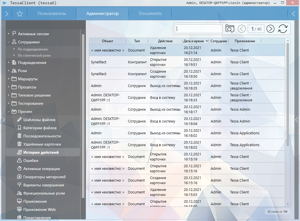Click the star favorites icon
Image resolution: width=300 pixels, height=221 pixels.
19,14
